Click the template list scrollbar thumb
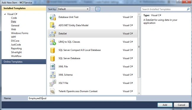Viewport: 192px width, 110px height. [139, 47]
